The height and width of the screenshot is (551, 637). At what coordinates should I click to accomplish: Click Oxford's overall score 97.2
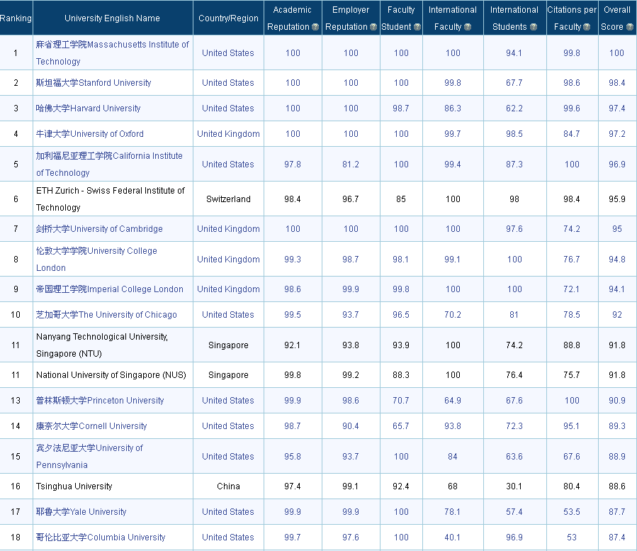[x=617, y=134]
